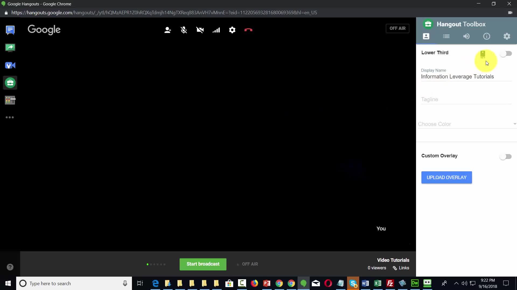This screenshot has height=290, width=517.
Task: Open the bandwidth signal bars control
Action: tap(216, 30)
